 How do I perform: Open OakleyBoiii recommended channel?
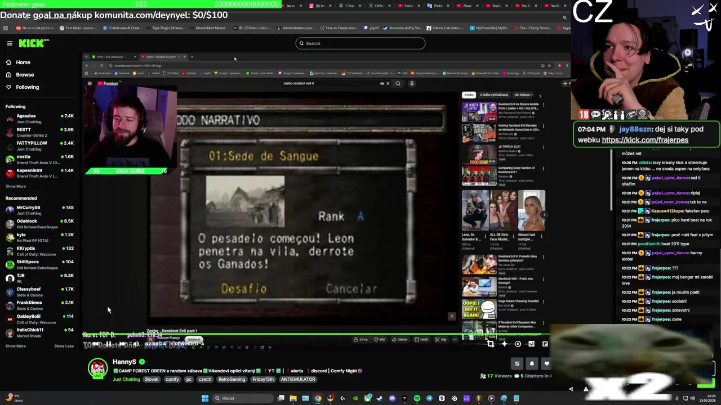click(39, 318)
